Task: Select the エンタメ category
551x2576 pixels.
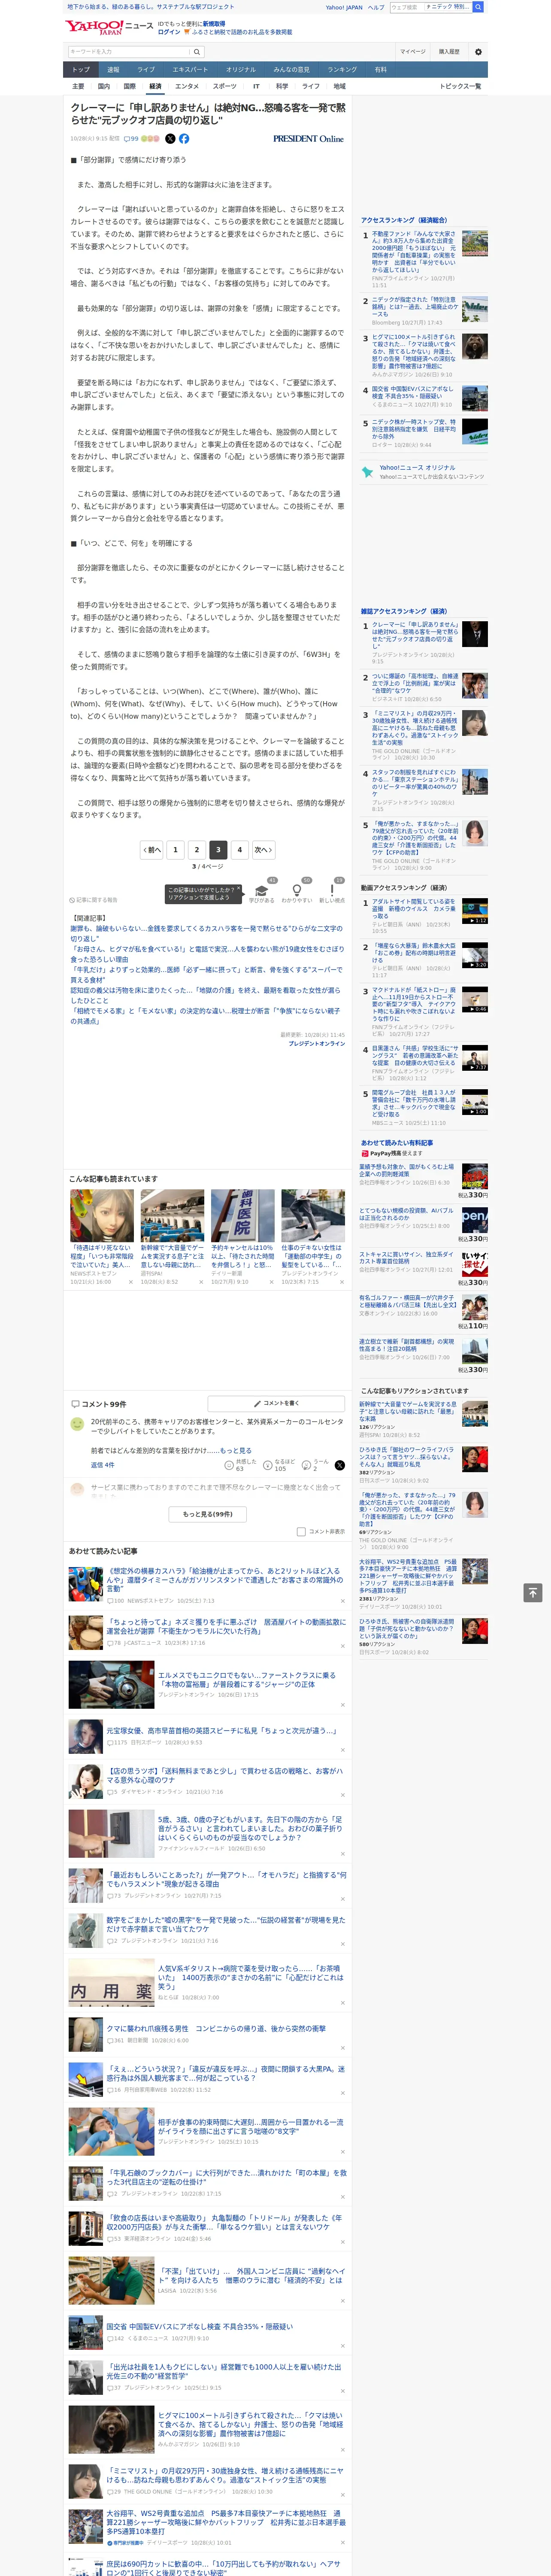Action: tap(187, 86)
